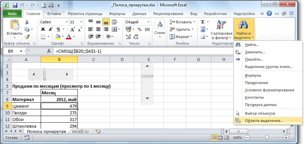Screen dimensions: 304x144
Task: Click the Redo arrow icon
Action: [x=33, y=5]
